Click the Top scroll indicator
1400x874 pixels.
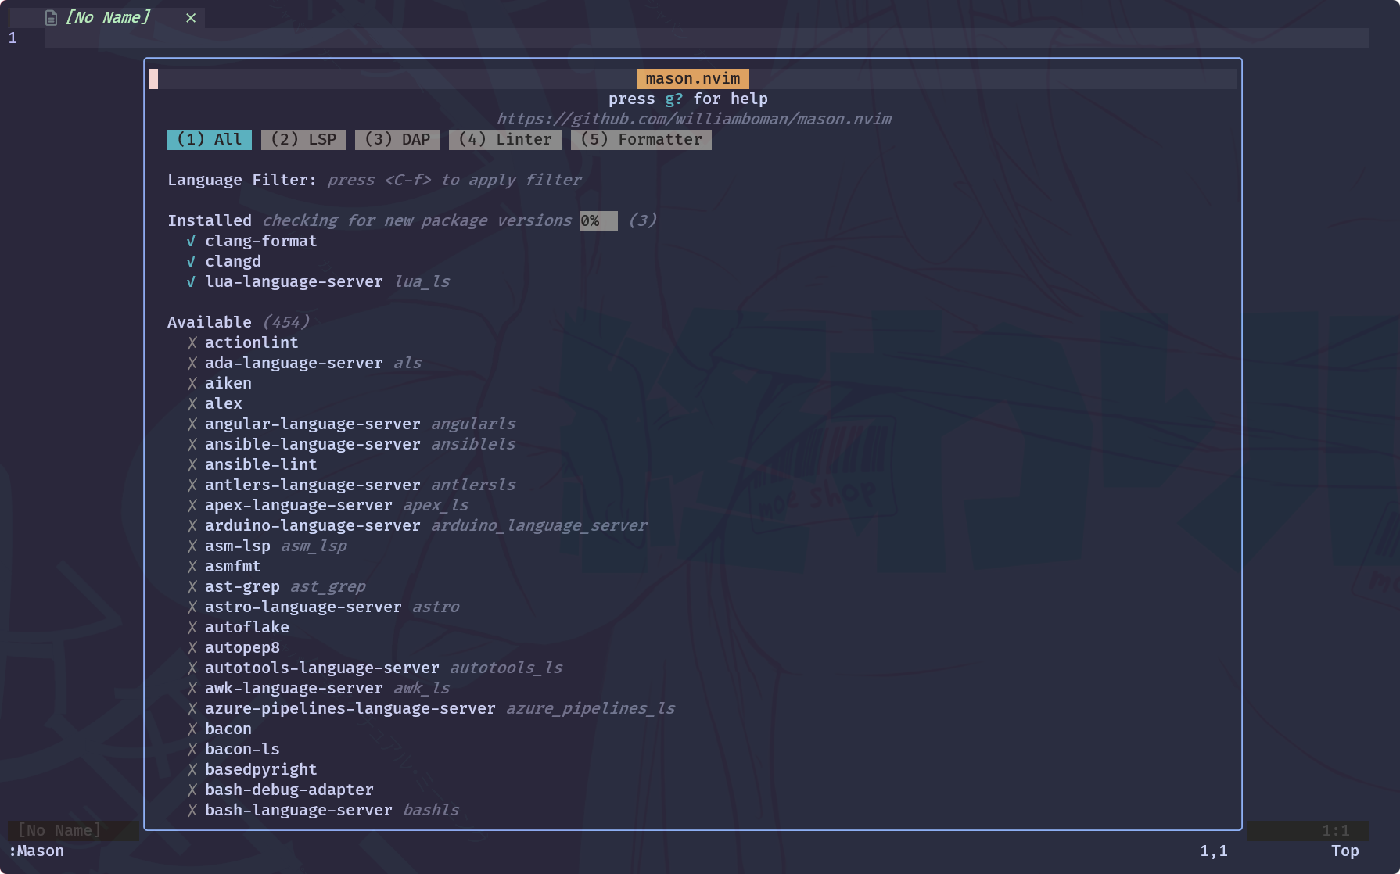point(1345,851)
